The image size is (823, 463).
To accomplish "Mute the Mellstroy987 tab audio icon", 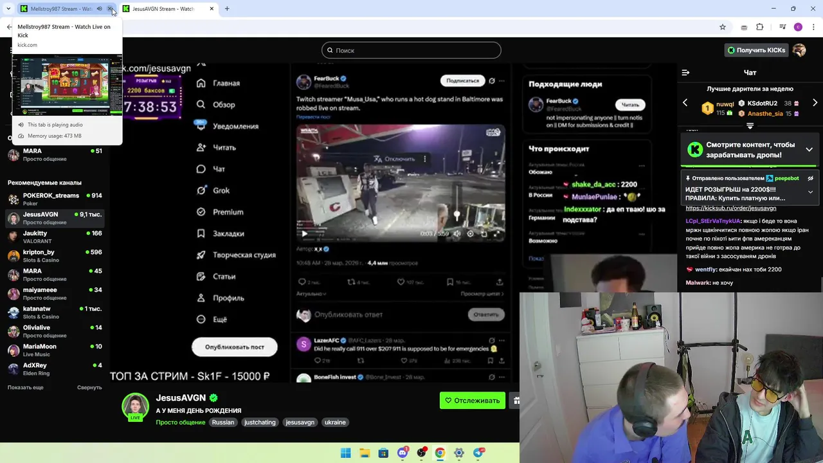I will [x=99, y=8].
